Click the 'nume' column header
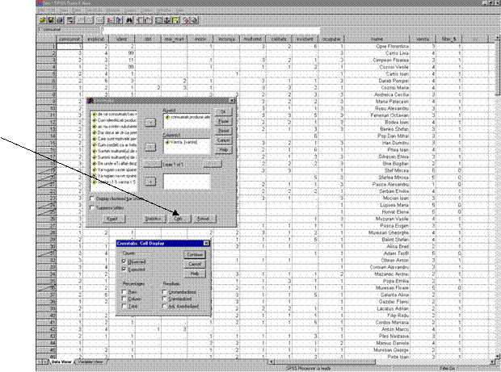Image resolution: width=501 pixels, height=372 pixels. point(377,39)
